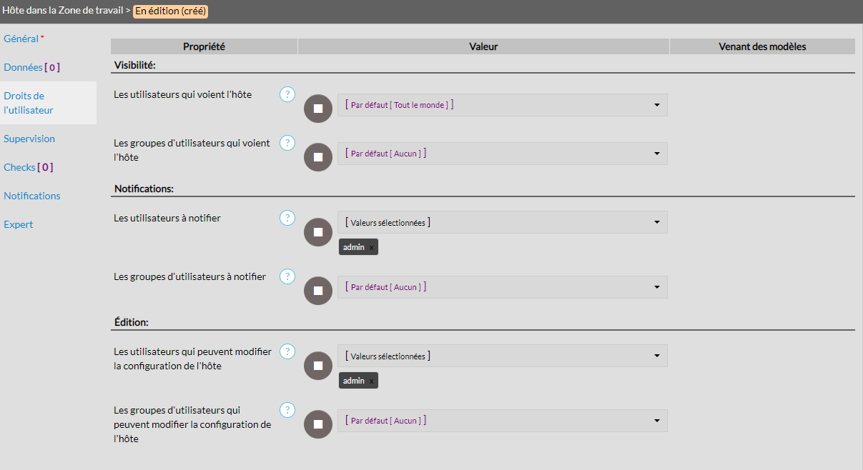This screenshot has width=863, height=470.
Task: Show help for users to notify
Action: pyautogui.click(x=287, y=218)
